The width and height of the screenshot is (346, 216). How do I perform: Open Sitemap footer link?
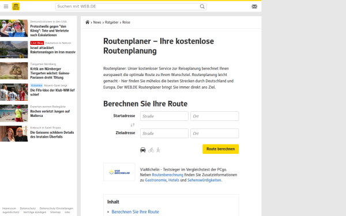click(x=55, y=212)
